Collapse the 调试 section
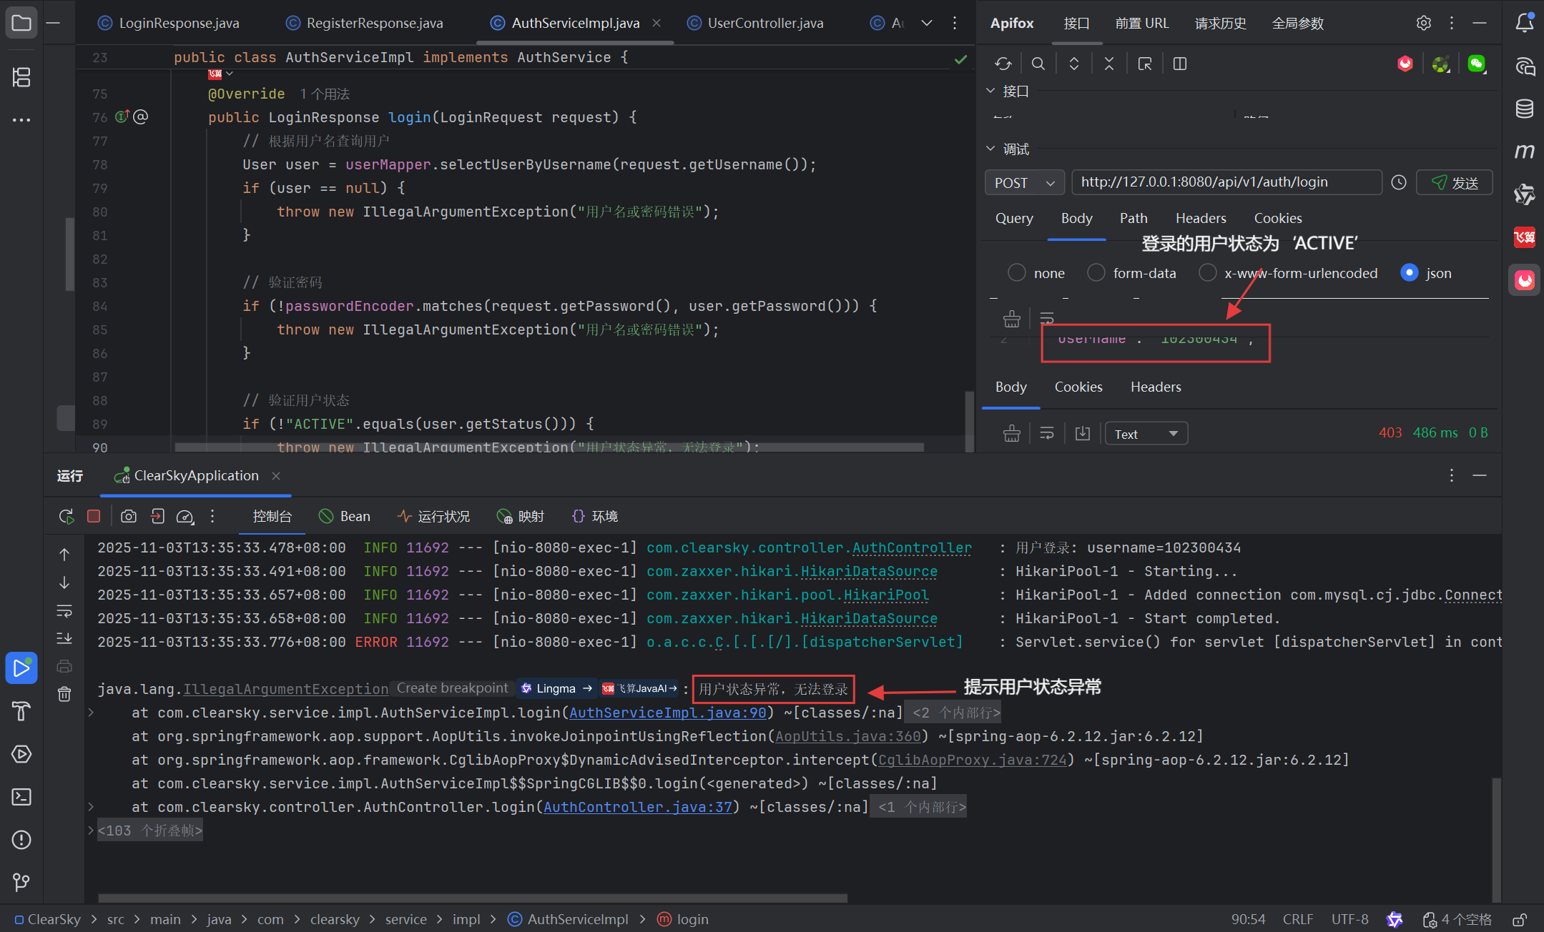 point(990,149)
